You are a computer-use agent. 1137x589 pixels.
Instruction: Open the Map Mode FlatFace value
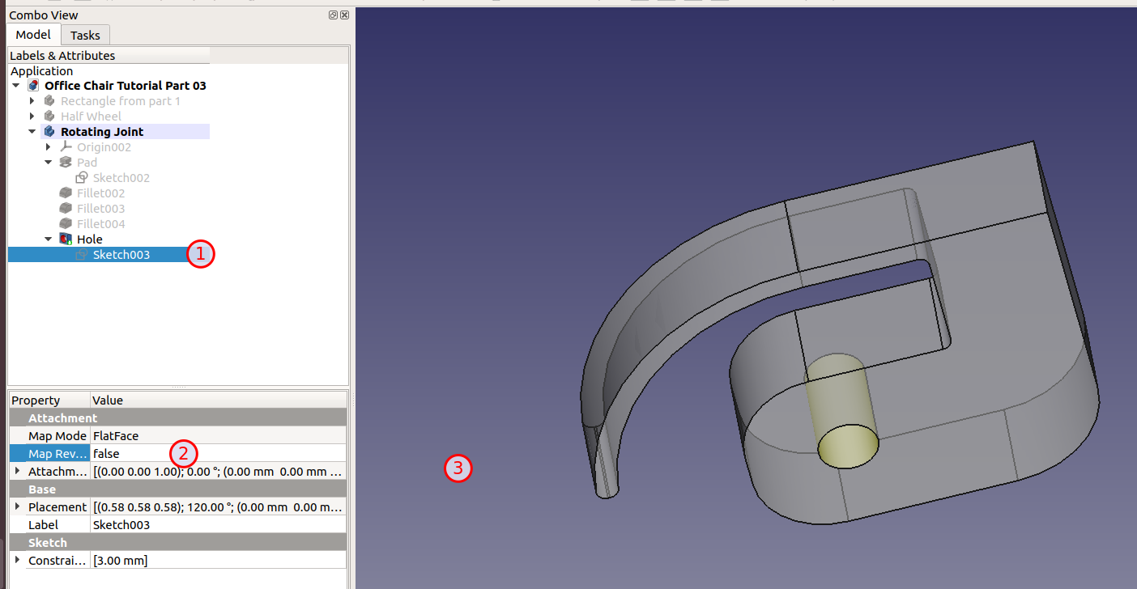219,436
